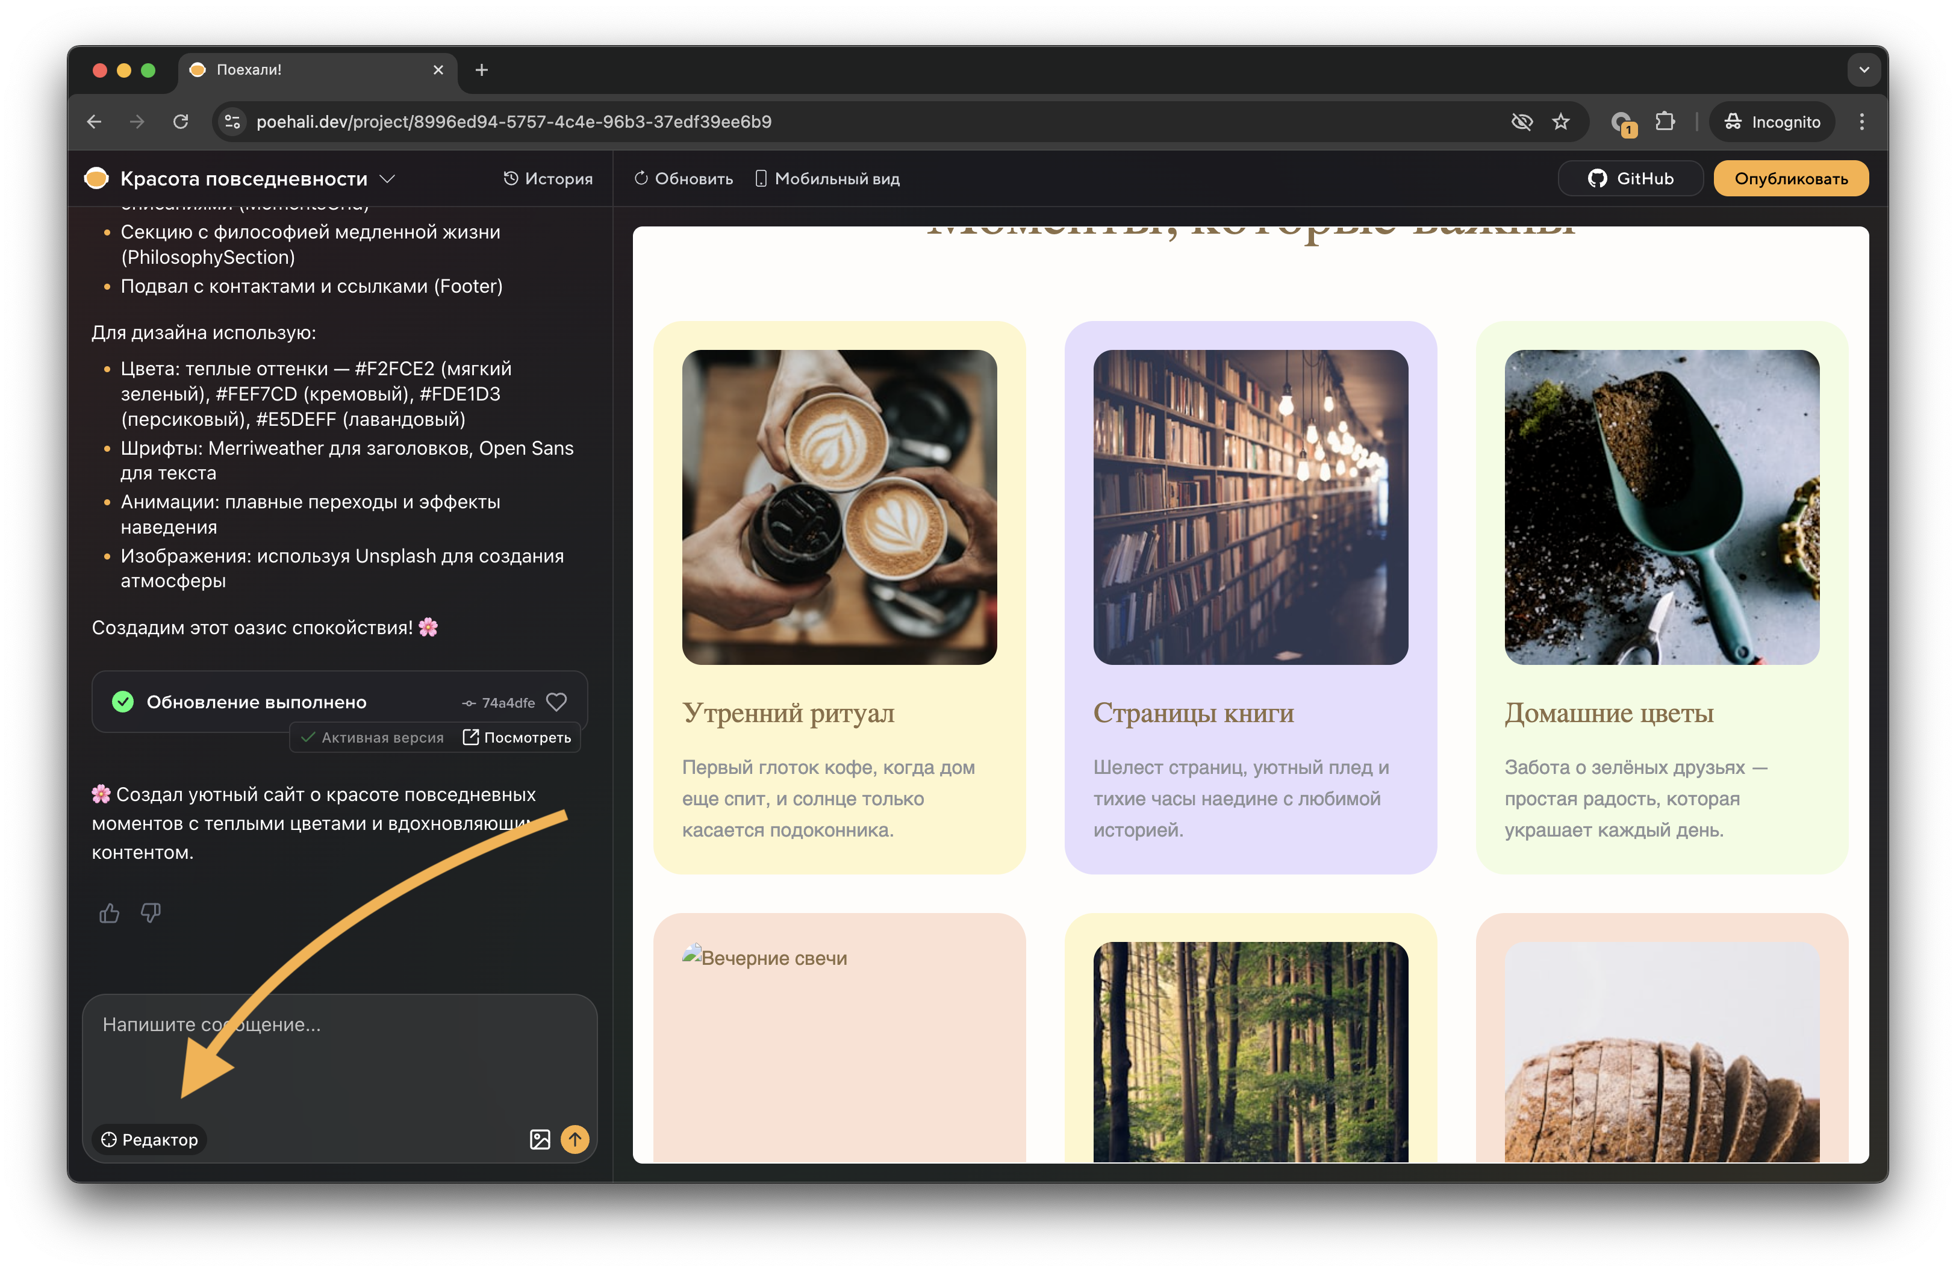Open the browser extensions puzzle icon
Screen dimensions: 1956x1272
(x=1665, y=122)
